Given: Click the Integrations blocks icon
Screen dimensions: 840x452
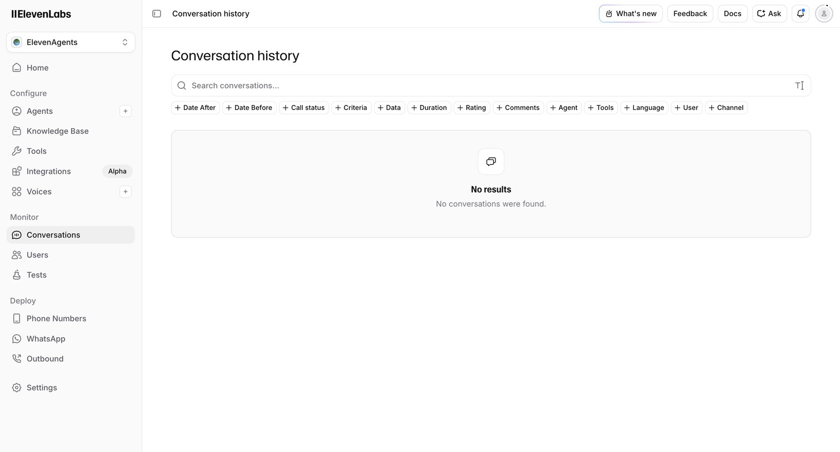Looking at the screenshot, I should click(x=17, y=171).
